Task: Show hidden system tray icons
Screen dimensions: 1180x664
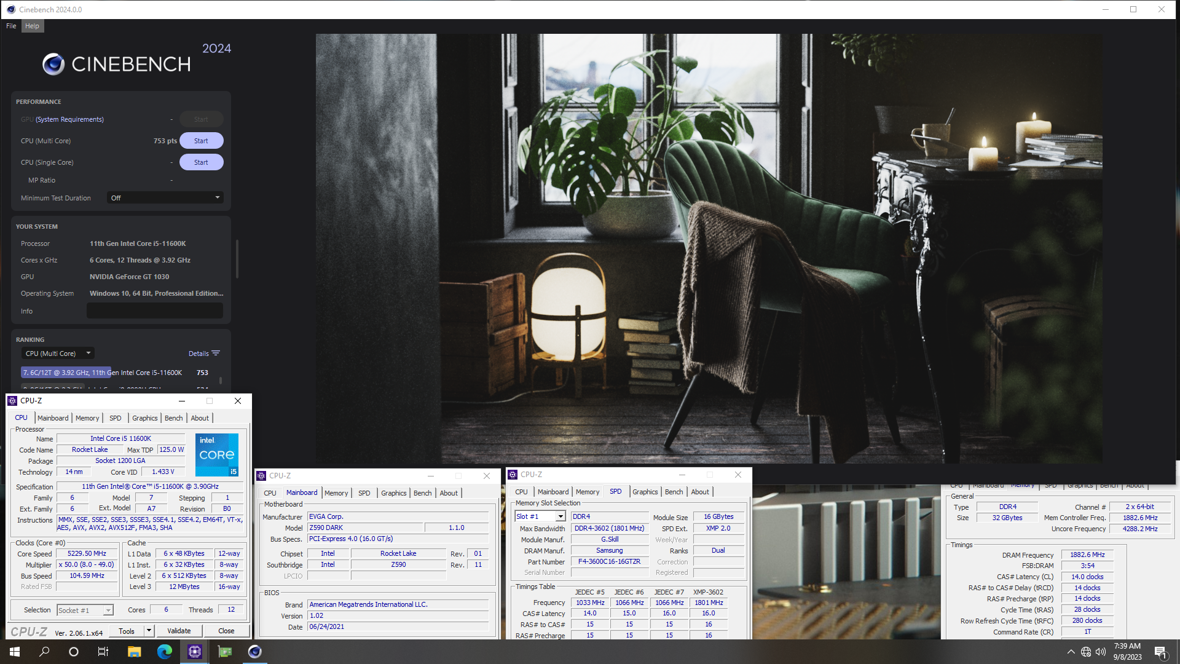Action: (x=1071, y=652)
